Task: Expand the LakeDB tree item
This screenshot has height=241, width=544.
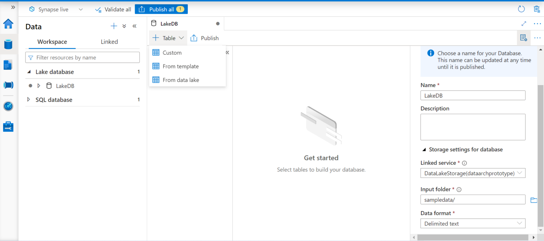Action: click(39, 85)
